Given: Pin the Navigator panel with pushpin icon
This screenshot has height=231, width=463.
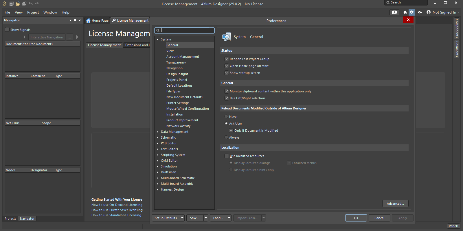Looking at the screenshot, I should click(x=75, y=20).
